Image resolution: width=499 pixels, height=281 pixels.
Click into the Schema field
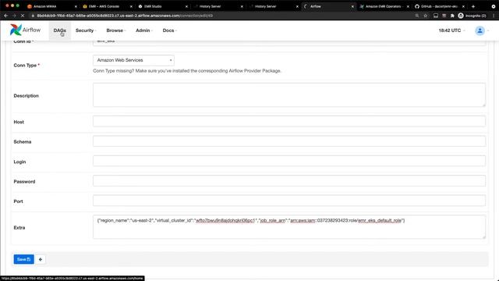[289, 141]
